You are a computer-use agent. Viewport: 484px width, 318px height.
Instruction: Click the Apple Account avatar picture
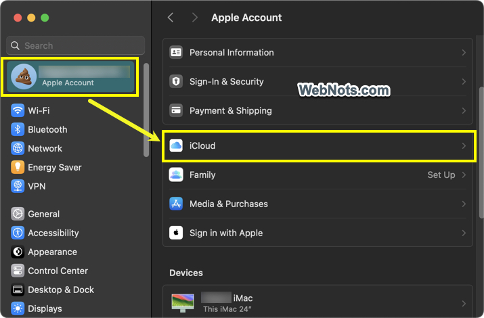click(24, 76)
